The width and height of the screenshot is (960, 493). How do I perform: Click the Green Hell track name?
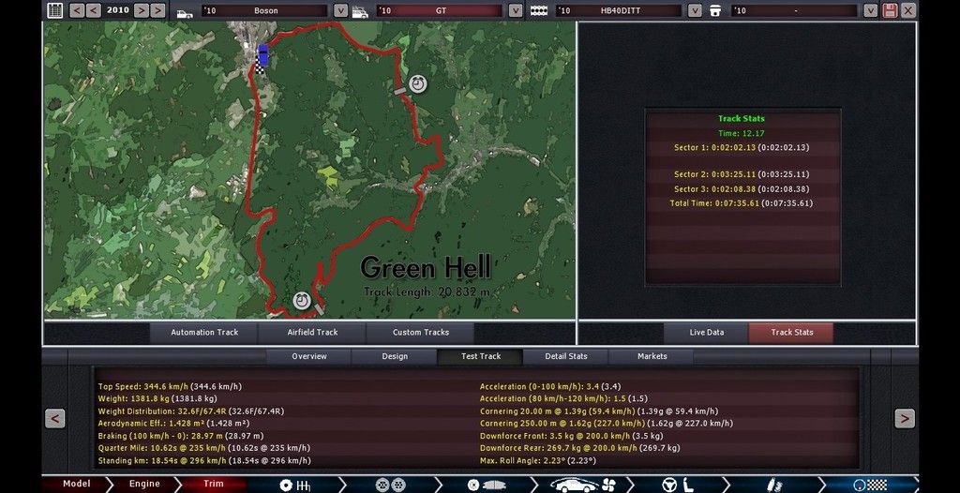(426, 268)
